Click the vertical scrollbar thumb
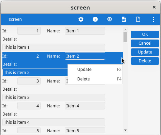The width and height of the screenshot is (161, 135). 125,37
